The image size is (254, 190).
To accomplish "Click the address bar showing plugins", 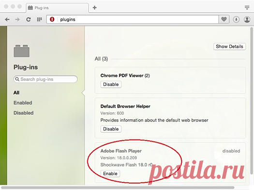I will point(133,19).
